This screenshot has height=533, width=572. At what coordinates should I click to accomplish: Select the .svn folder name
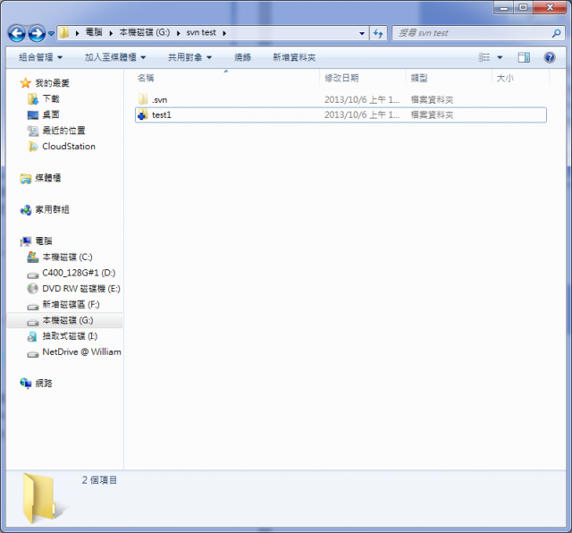(159, 99)
